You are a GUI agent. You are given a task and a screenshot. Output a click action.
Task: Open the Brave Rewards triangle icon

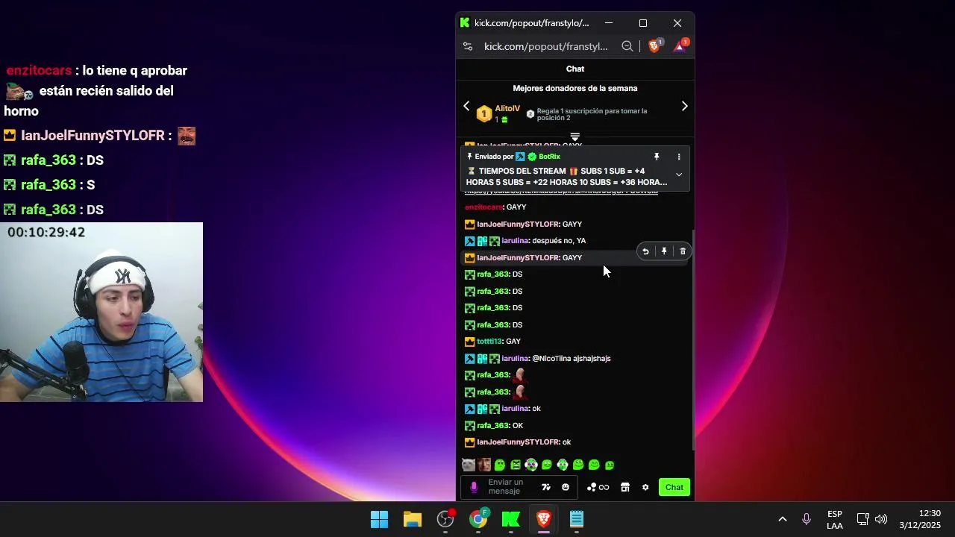(x=680, y=46)
